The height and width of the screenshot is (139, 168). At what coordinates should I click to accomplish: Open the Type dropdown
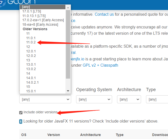pos(157,99)
